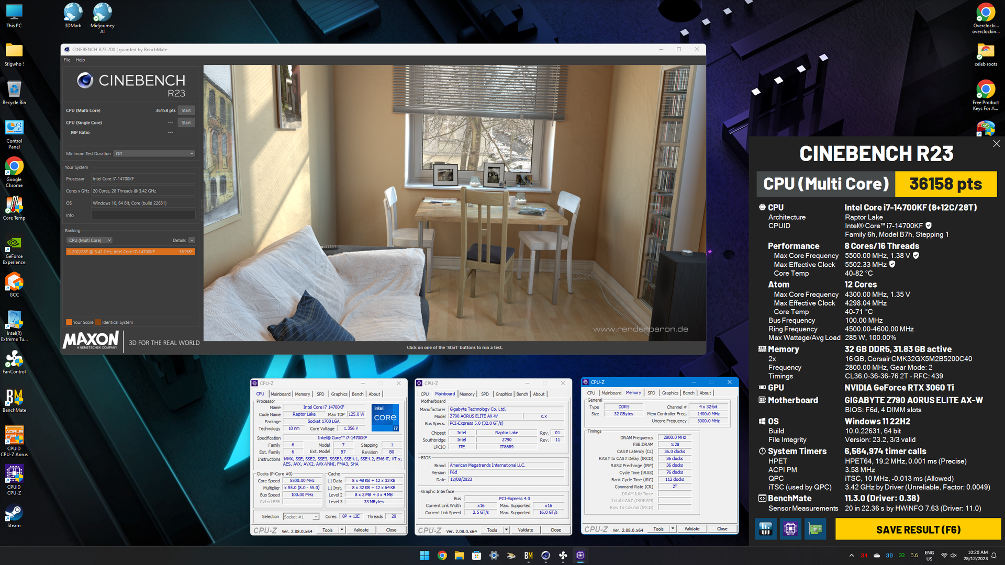
Task: Click SAVE RESULT (F6) button
Action: (918, 529)
